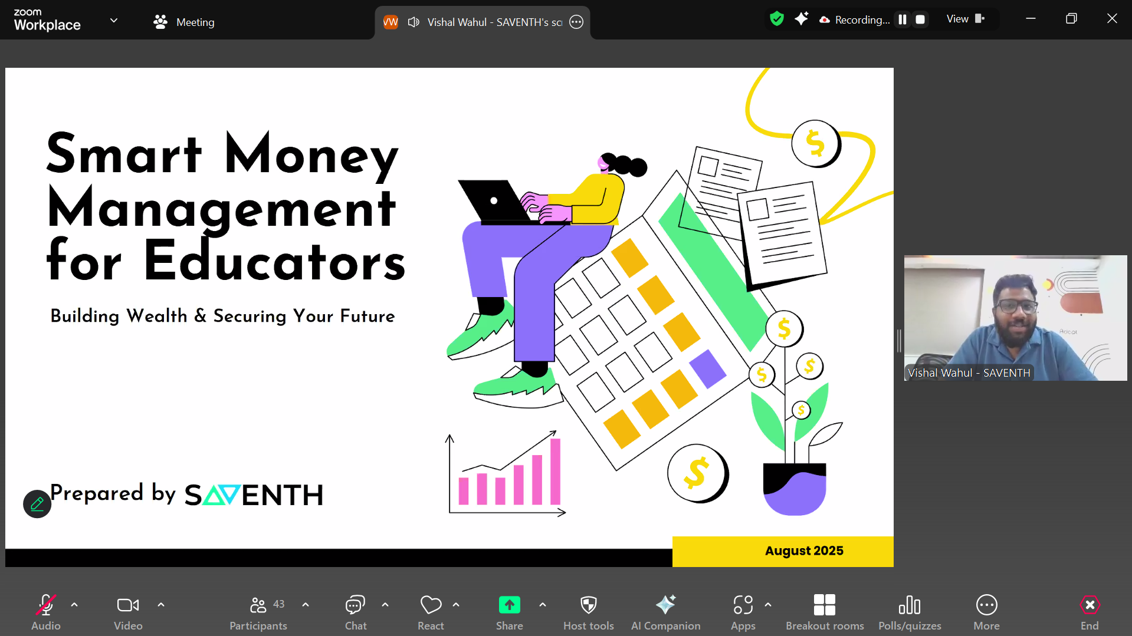Click the encryption shield icon
Viewport: 1132px width, 636px height.
[x=777, y=19]
